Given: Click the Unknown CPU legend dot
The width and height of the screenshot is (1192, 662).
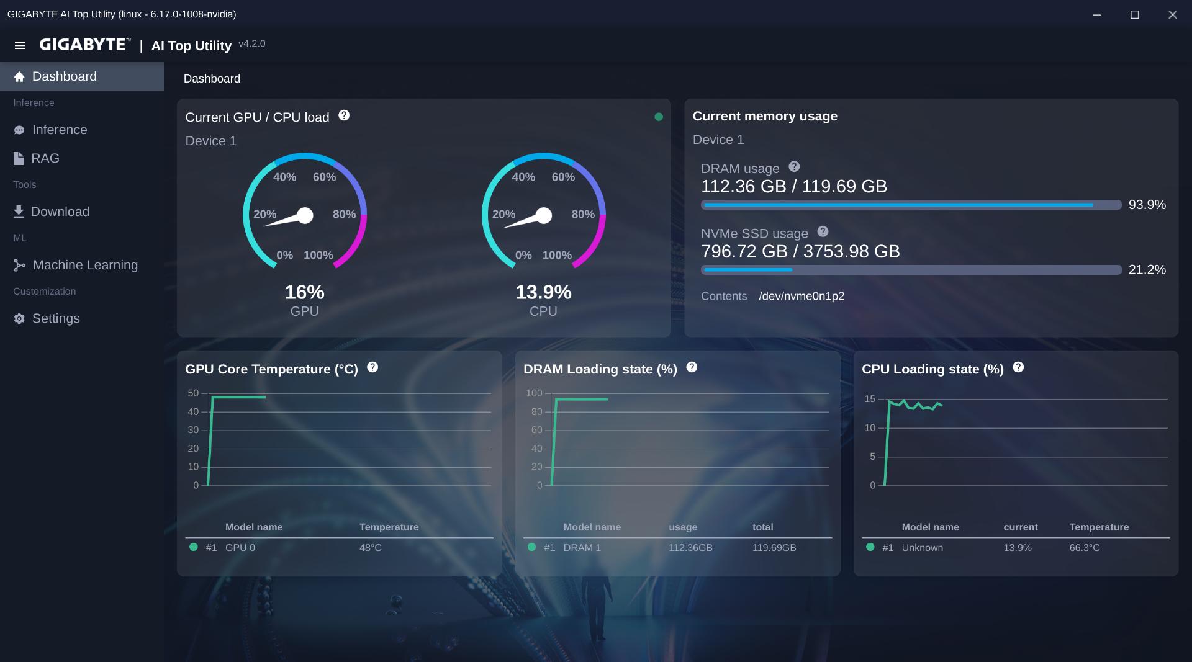Looking at the screenshot, I should (x=870, y=547).
